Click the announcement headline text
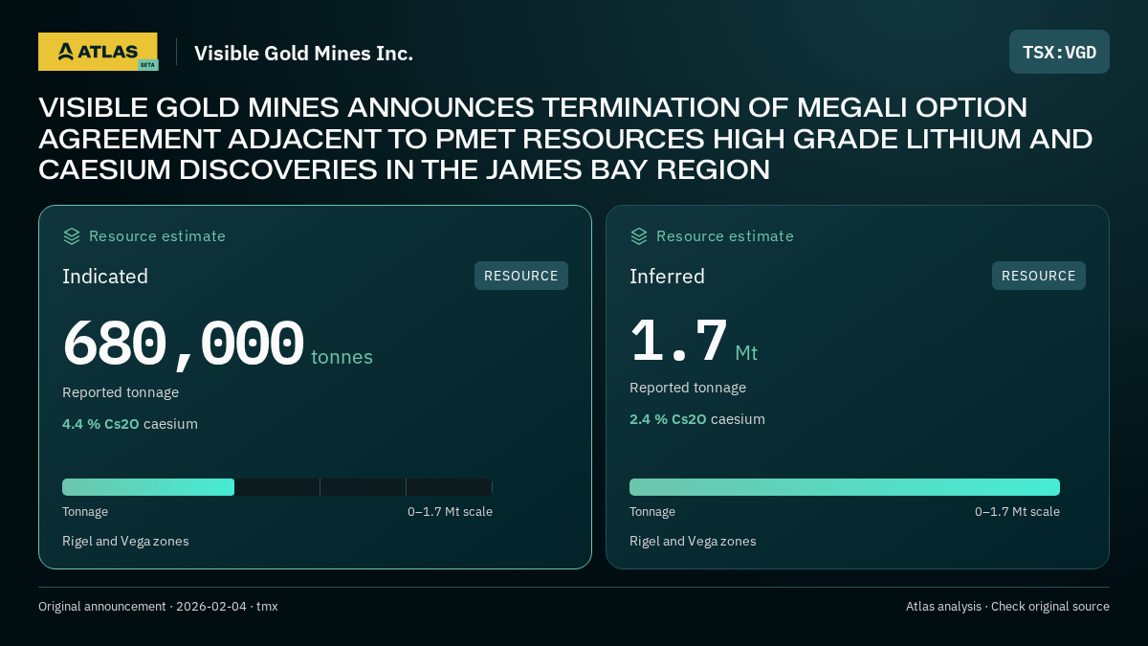The image size is (1148, 646). (x=565, y=139)
